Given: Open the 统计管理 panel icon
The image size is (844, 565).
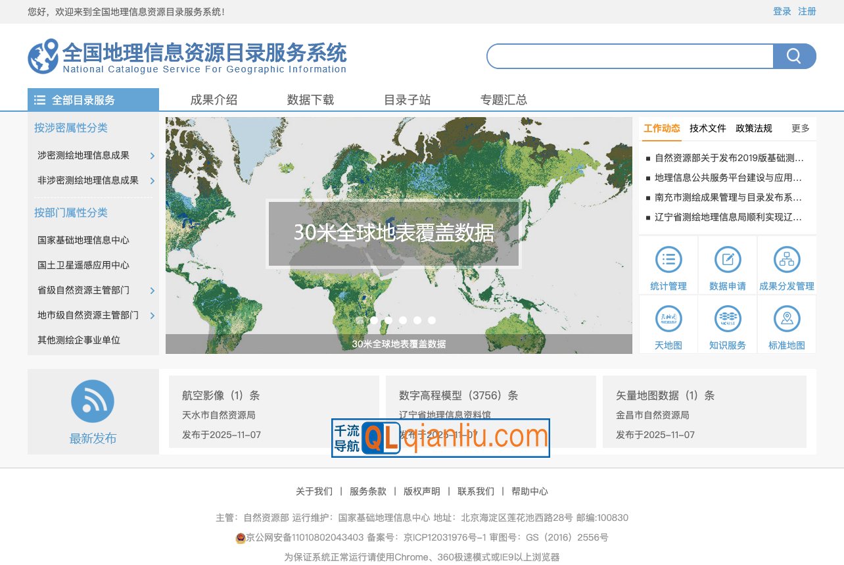Looking at the screenshot, I should coord(668,260).
